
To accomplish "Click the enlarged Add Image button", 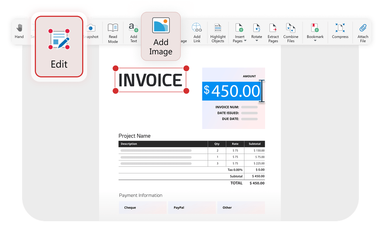I will pos(161,36).
